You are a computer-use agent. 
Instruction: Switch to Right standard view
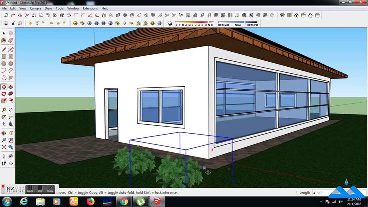click(303, 15)
